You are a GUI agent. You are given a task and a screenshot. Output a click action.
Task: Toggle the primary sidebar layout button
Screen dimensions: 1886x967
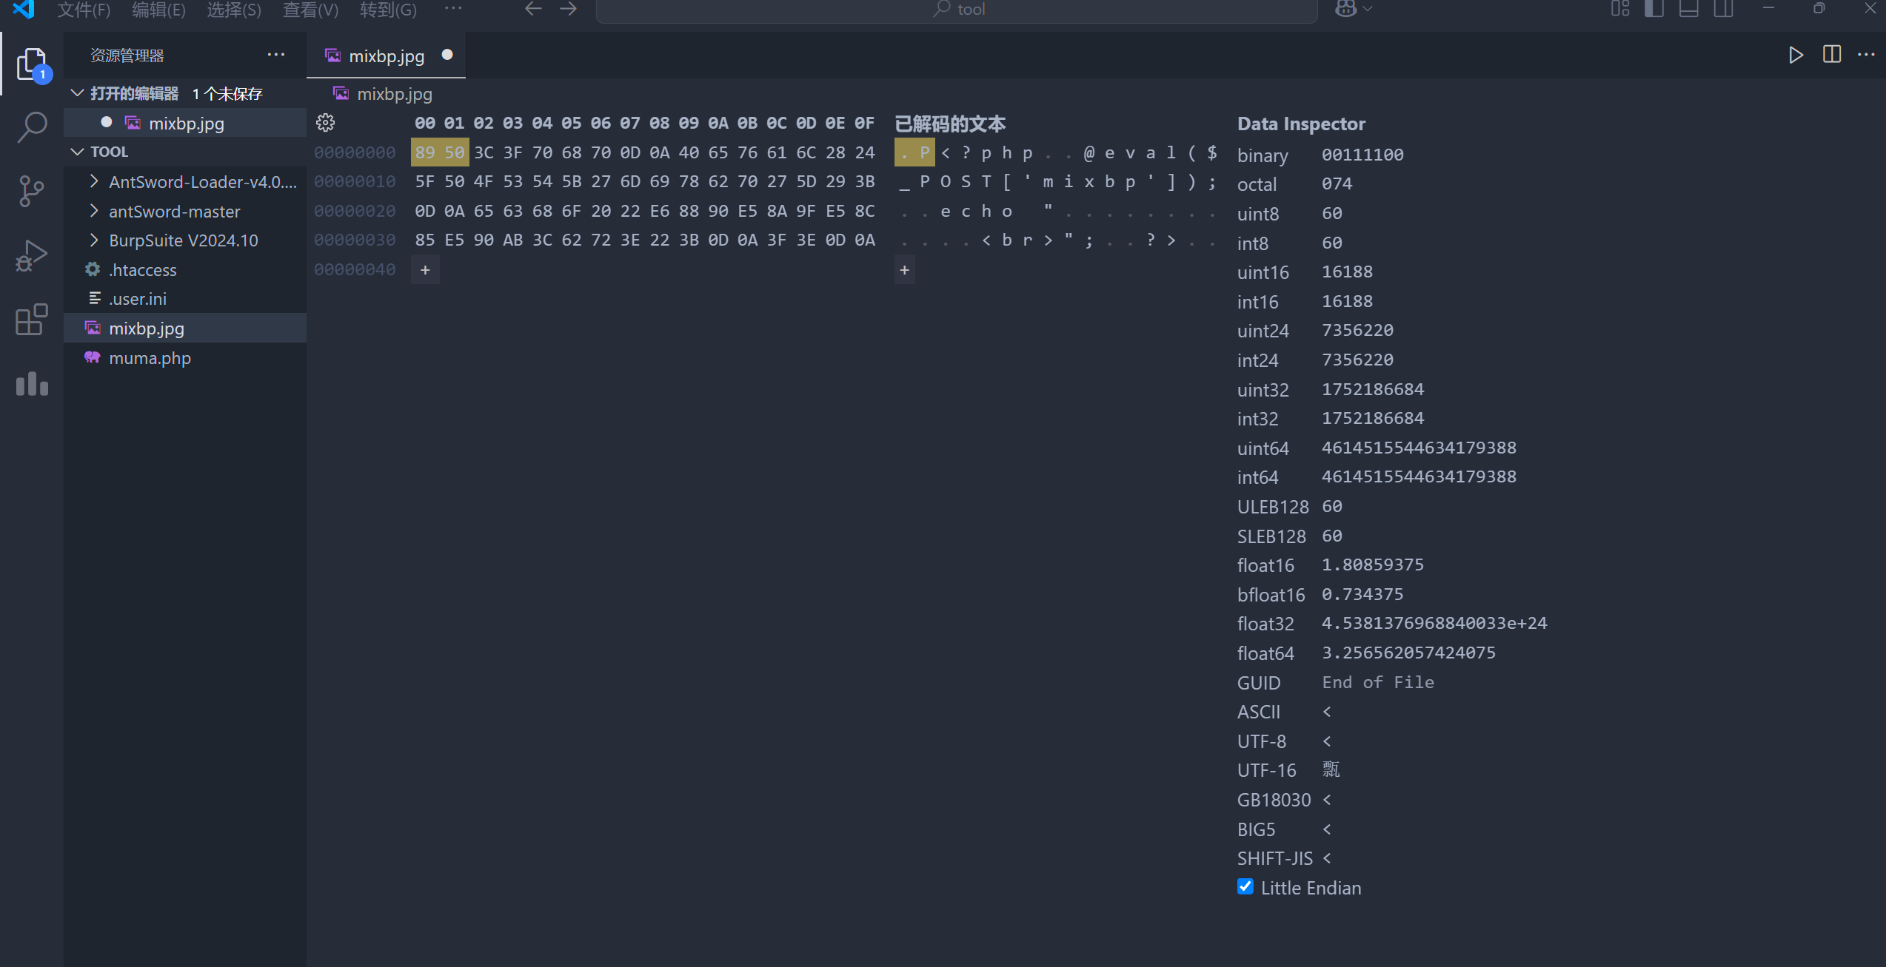[x=1653, y=9]
